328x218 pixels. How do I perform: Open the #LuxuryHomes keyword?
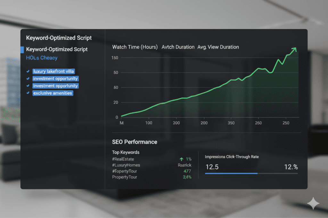click(126, 165)
